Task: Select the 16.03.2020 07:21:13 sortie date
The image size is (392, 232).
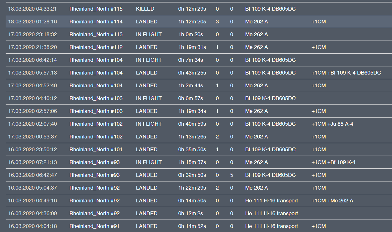Action: 32,162
